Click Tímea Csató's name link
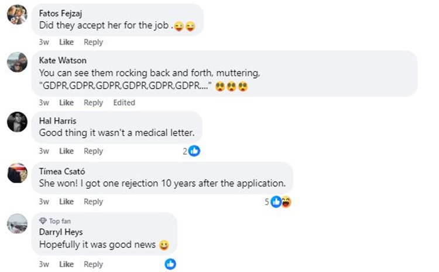The image size is (439, 272). (x=61, y=170)
